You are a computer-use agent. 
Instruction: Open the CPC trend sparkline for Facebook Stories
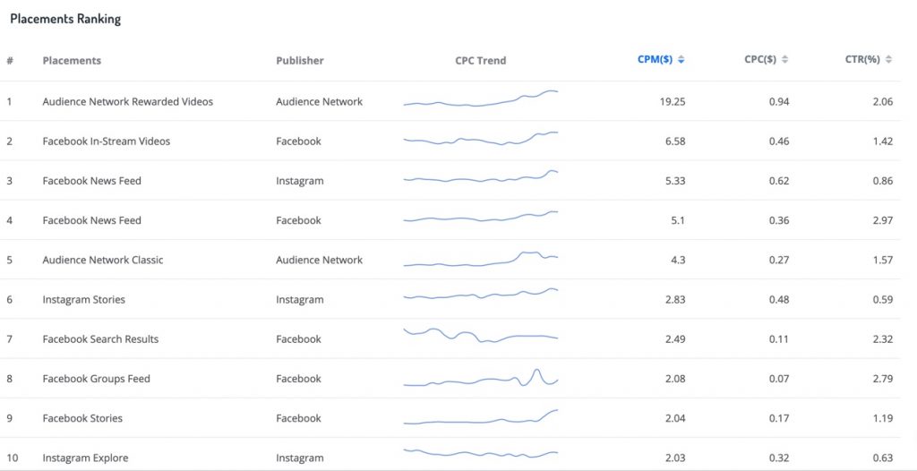(x=481, y=416)
